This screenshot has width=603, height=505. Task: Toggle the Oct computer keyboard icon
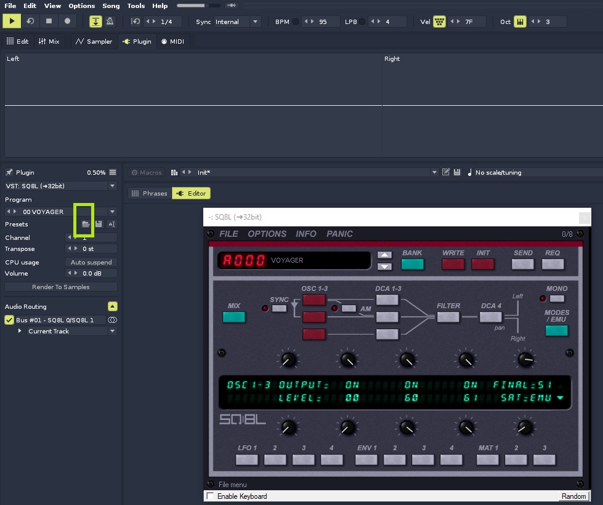pyautogui.click(x=520, y=22)
